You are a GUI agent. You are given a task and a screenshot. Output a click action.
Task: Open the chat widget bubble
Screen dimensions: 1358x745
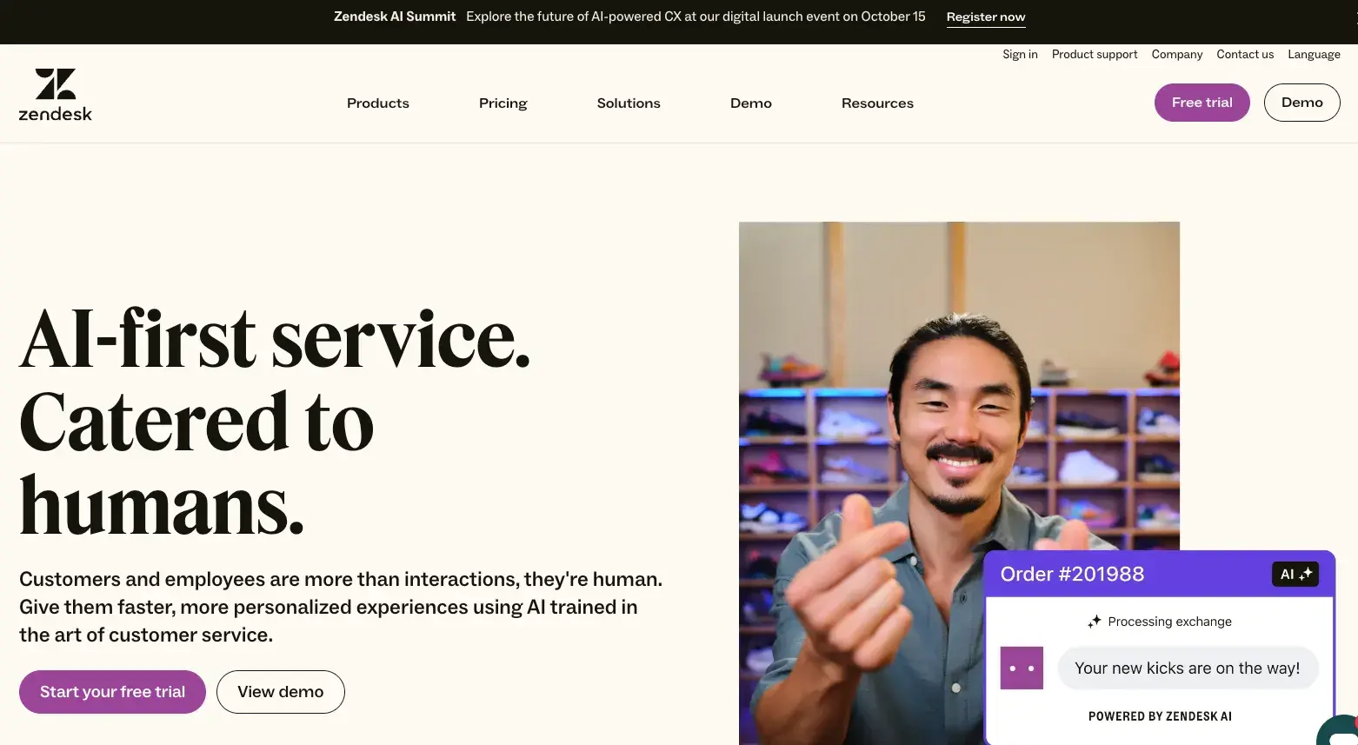(x=1341, y=730)
